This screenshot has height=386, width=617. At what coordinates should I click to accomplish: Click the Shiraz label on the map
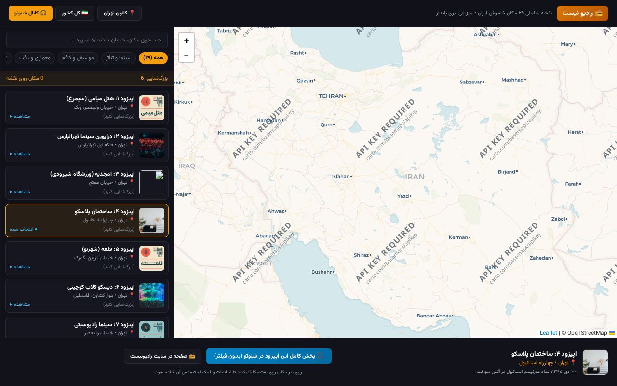(x=361, y=255)
